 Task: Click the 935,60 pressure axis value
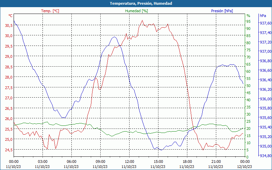[266, 118]
